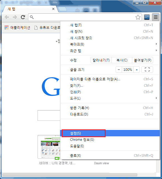Click the 글꼴 크기 zoom row label
The image size is (162, 179).
[77, 70]
